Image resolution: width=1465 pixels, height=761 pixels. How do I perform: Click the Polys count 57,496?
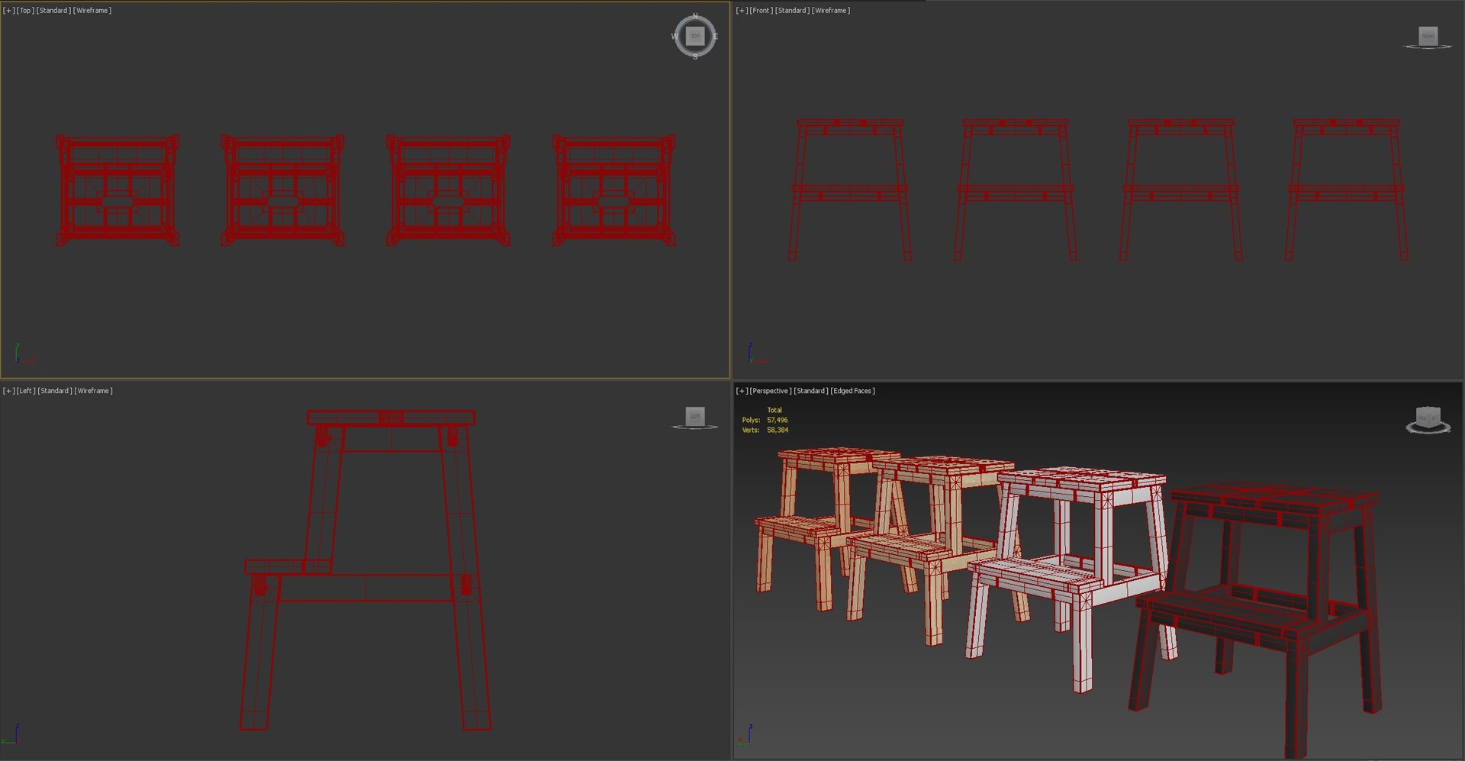[x=778, y=421]
